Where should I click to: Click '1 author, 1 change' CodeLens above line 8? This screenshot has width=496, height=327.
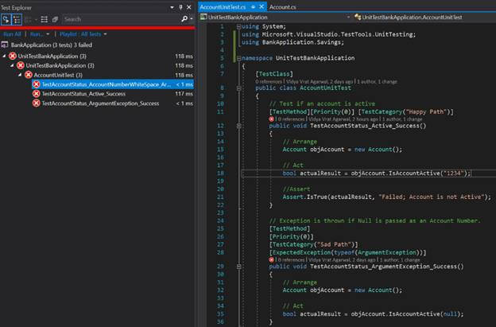377,82
